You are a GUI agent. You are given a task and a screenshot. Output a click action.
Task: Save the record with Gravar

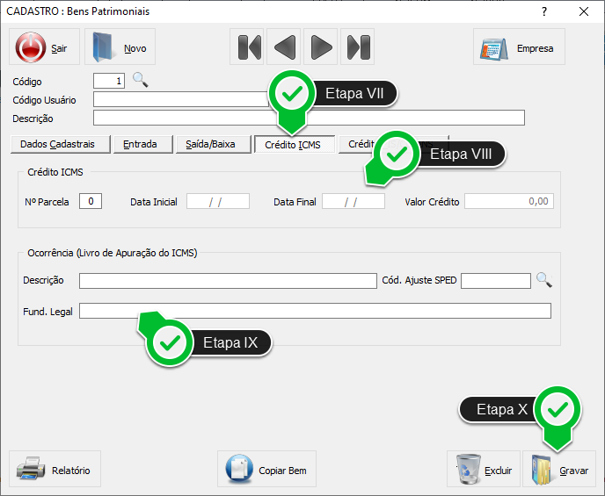(x=559, y=470)
